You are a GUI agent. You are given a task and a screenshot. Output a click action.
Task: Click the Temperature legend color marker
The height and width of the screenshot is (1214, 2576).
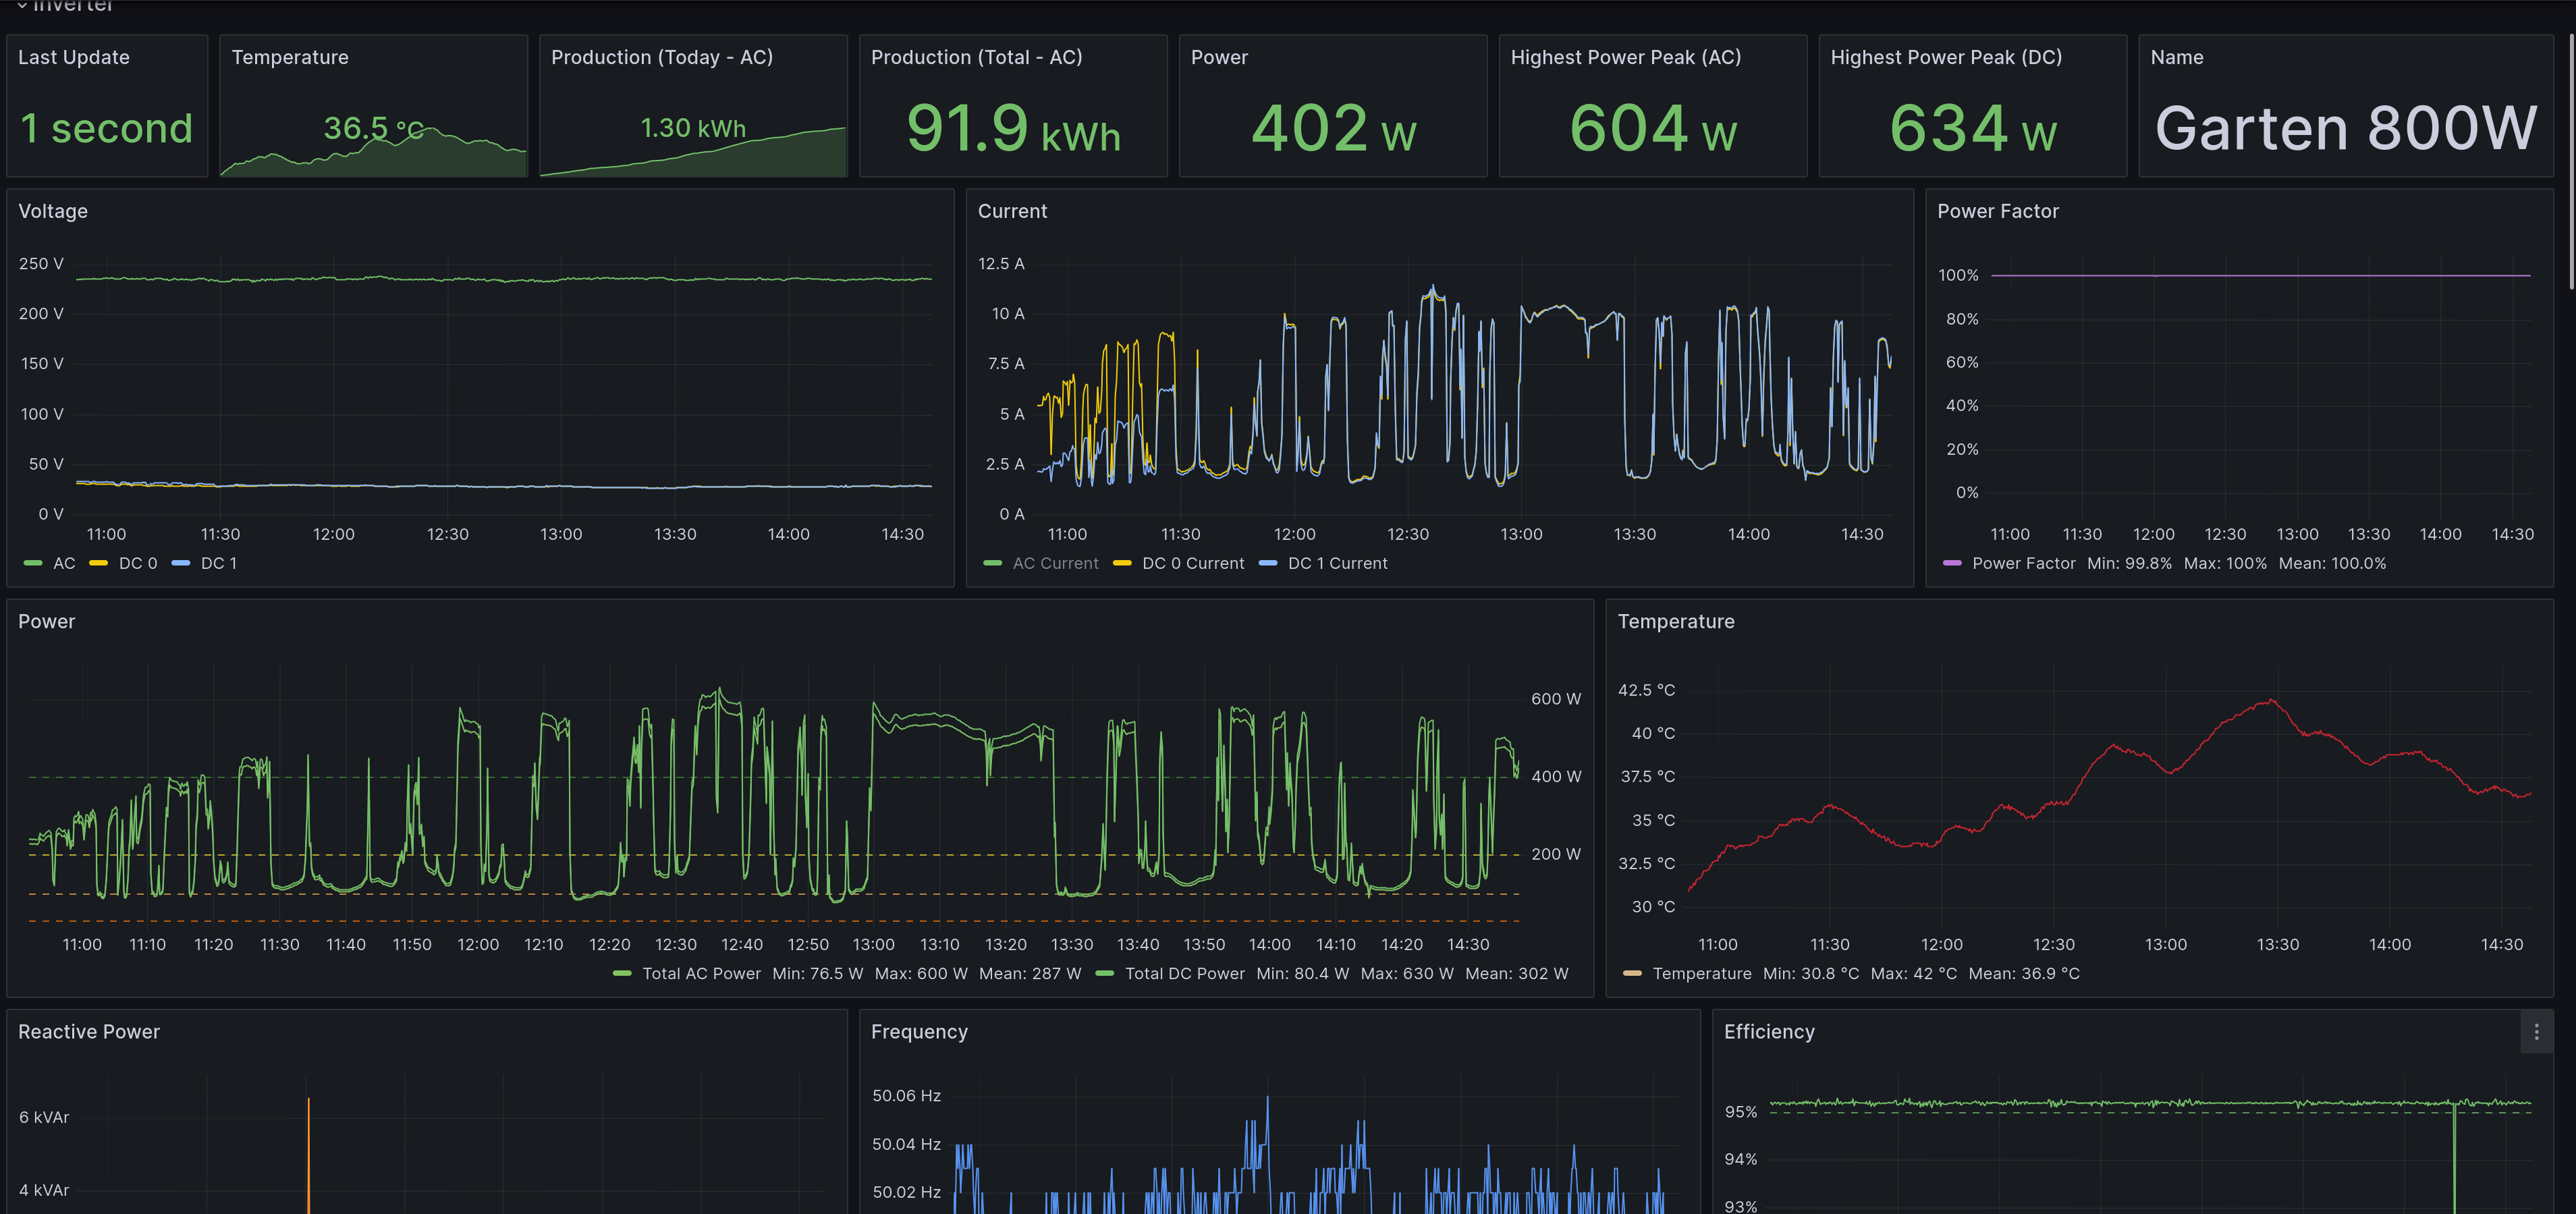(x=1632, y=973)
